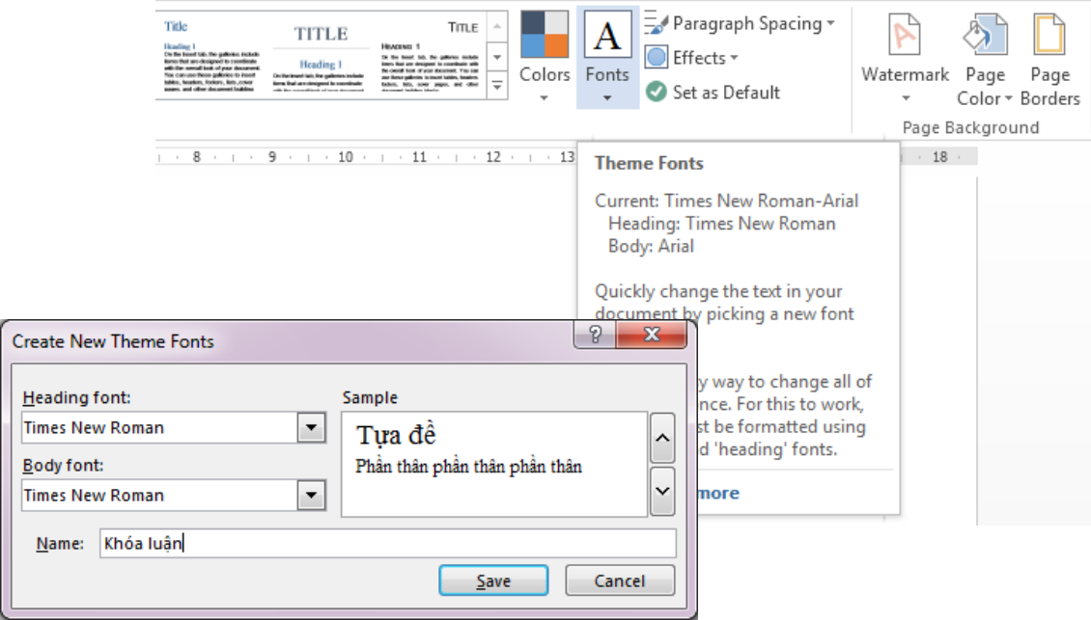Click the Paragraph Spacing icon
This screenshot has height=620, width=1091.
pos(657,23)
